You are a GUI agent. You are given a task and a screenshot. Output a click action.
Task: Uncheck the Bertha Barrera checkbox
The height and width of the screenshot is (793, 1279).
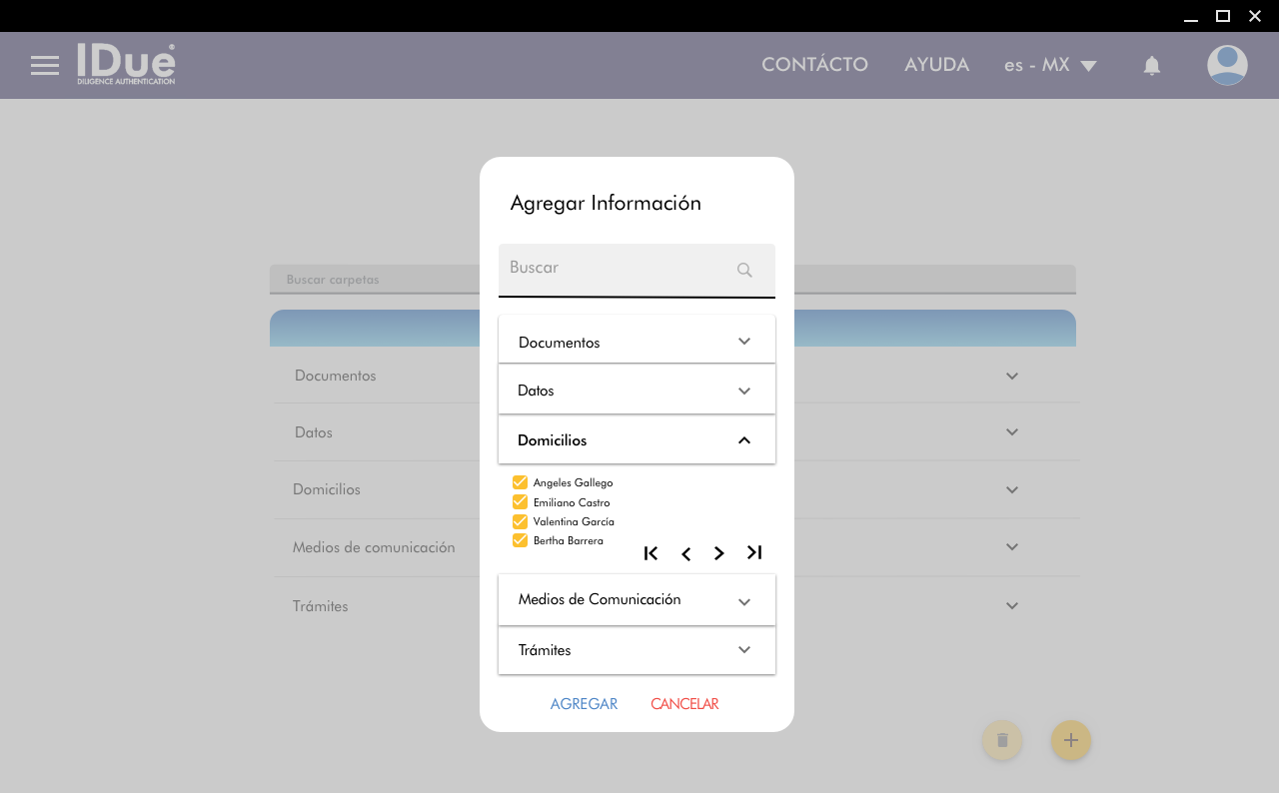pos(520,540)
